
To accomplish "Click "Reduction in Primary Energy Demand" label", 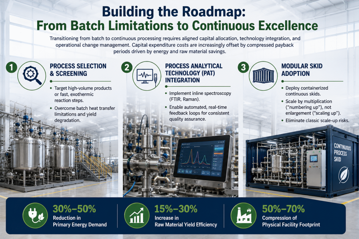I will (x=79, y=221).
